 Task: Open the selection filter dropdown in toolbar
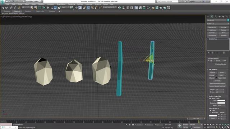point(26,7)
